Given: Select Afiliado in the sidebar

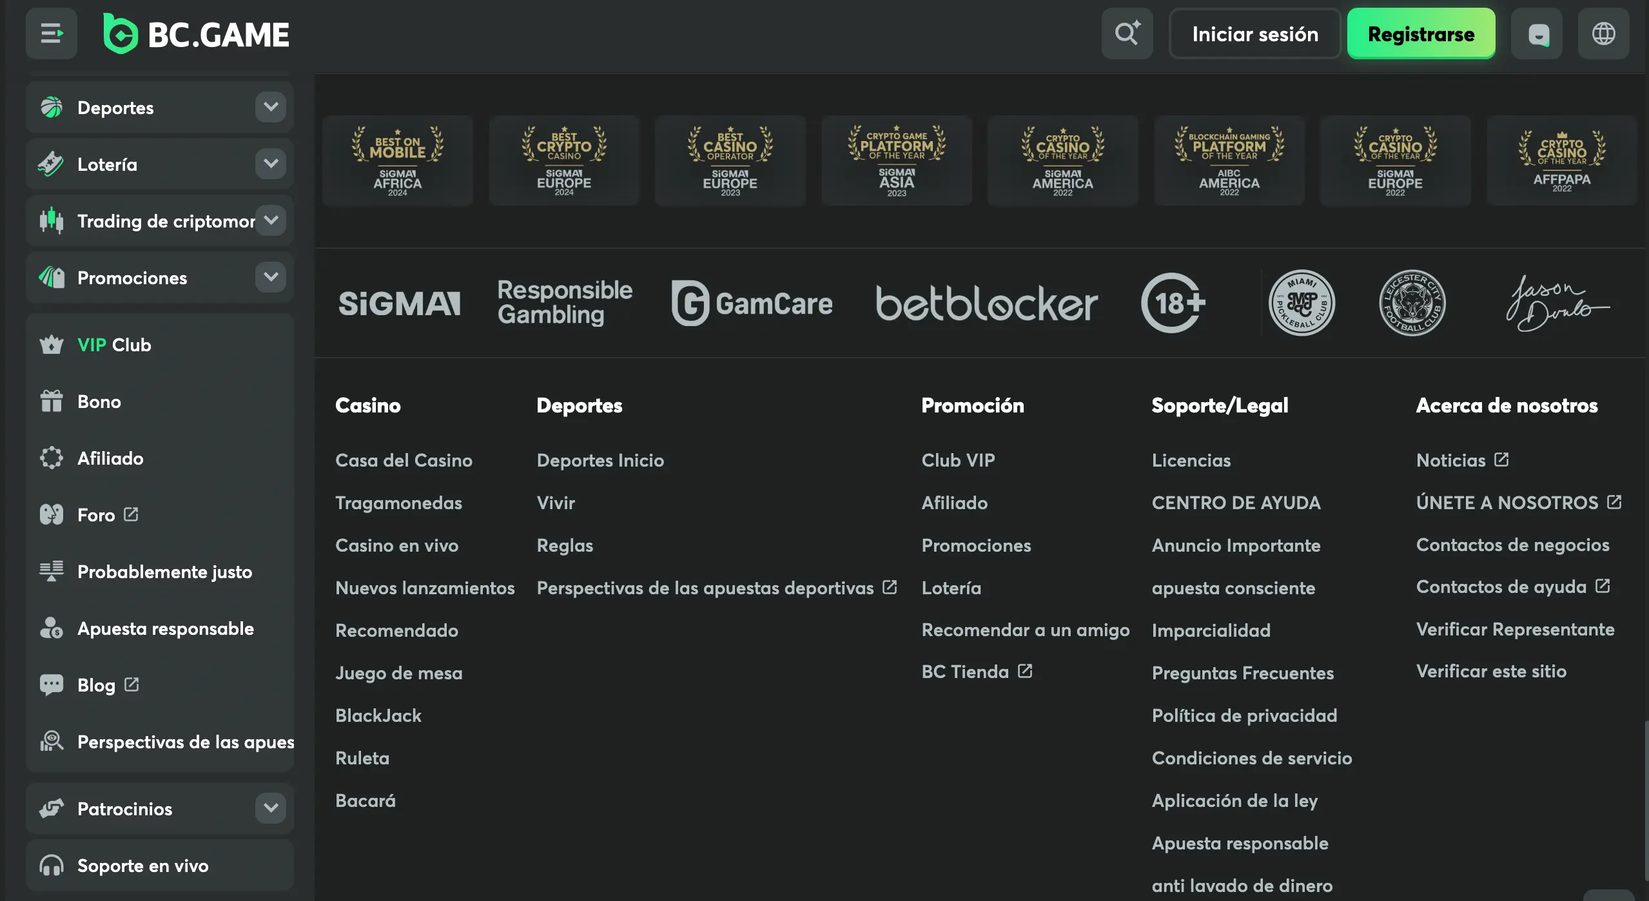Looking at the screenshot, I should pyautogui.click(x=160, y=458).
